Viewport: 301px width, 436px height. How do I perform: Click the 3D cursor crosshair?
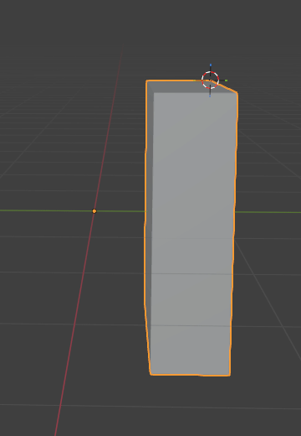(210, 80)
